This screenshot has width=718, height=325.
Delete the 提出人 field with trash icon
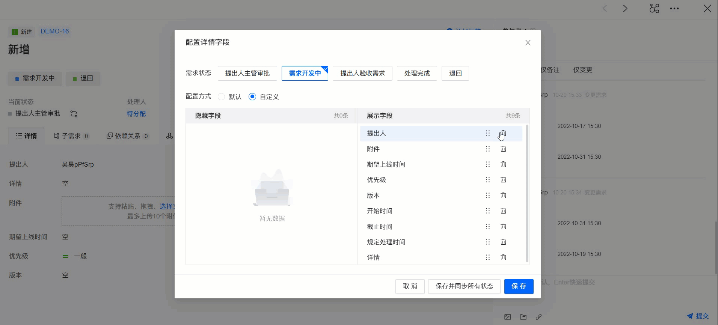pyautogui.click(x=503, y=133)
